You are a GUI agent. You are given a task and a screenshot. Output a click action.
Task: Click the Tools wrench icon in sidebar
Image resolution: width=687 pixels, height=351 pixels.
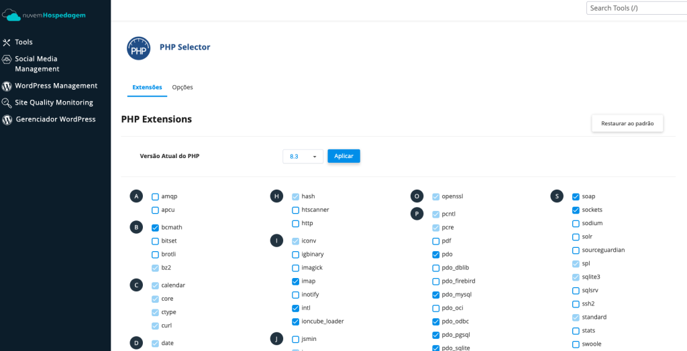coord(7,42)
